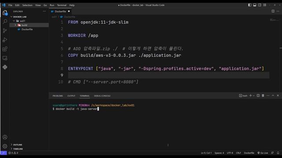Place cursor on empty line 9
This screenshot has width=282, height=158.
coord(168,75)
